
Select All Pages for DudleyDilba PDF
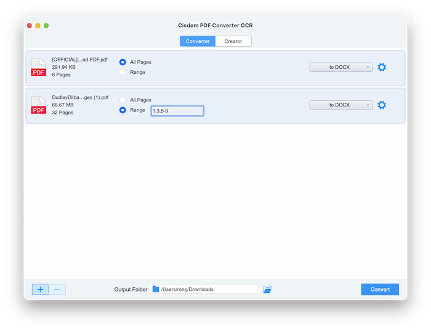(123, 100)
